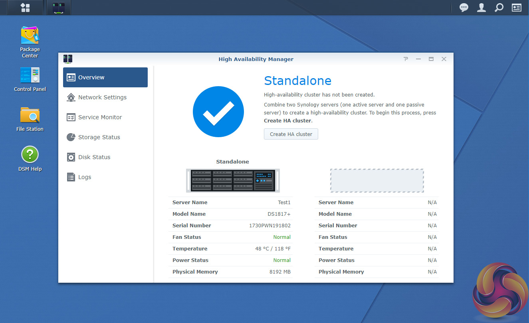Show the Logs section
The image size is (529, 323).
[85, 177]
